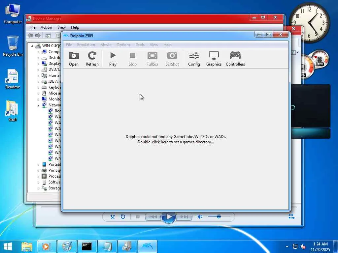338x253 pixels.
Task: Expand the Keyboards node
Action: [x=38, y=88]
